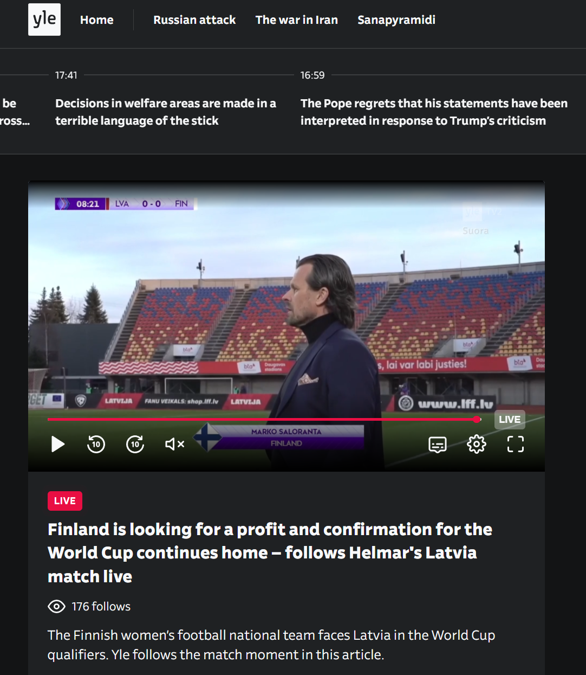Toggle video subtitles

(x=438, y=444)
